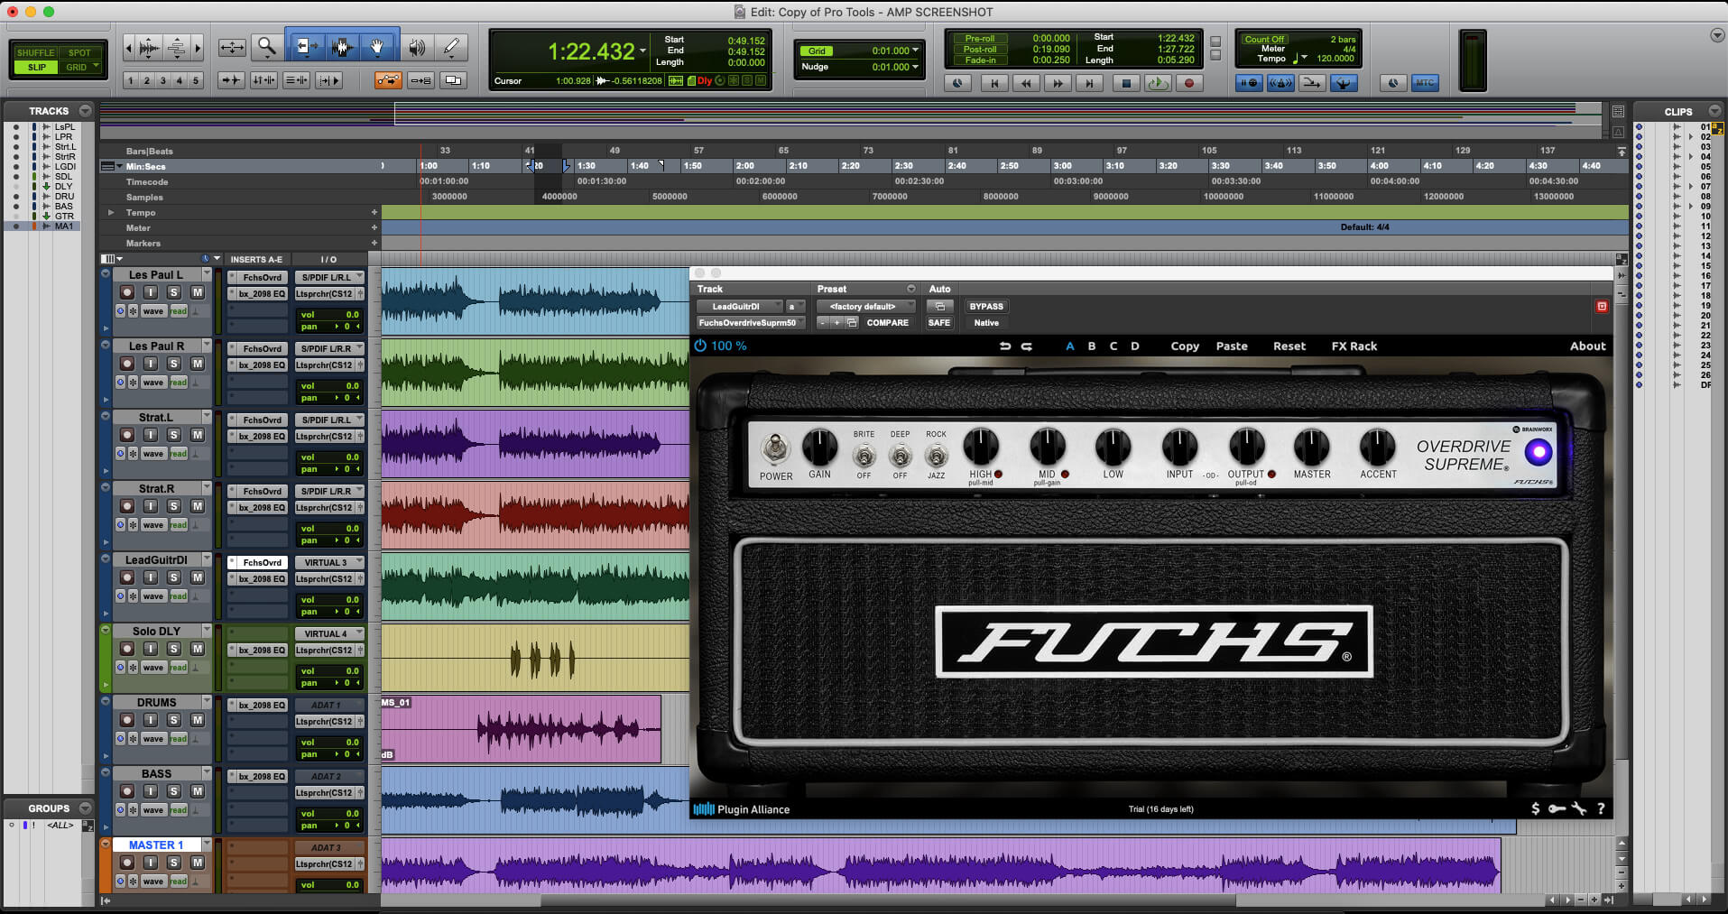The width and height of the screenshot is (1728, 914).
Task: Select the Selector waveform tool
Action: (341, 46)
